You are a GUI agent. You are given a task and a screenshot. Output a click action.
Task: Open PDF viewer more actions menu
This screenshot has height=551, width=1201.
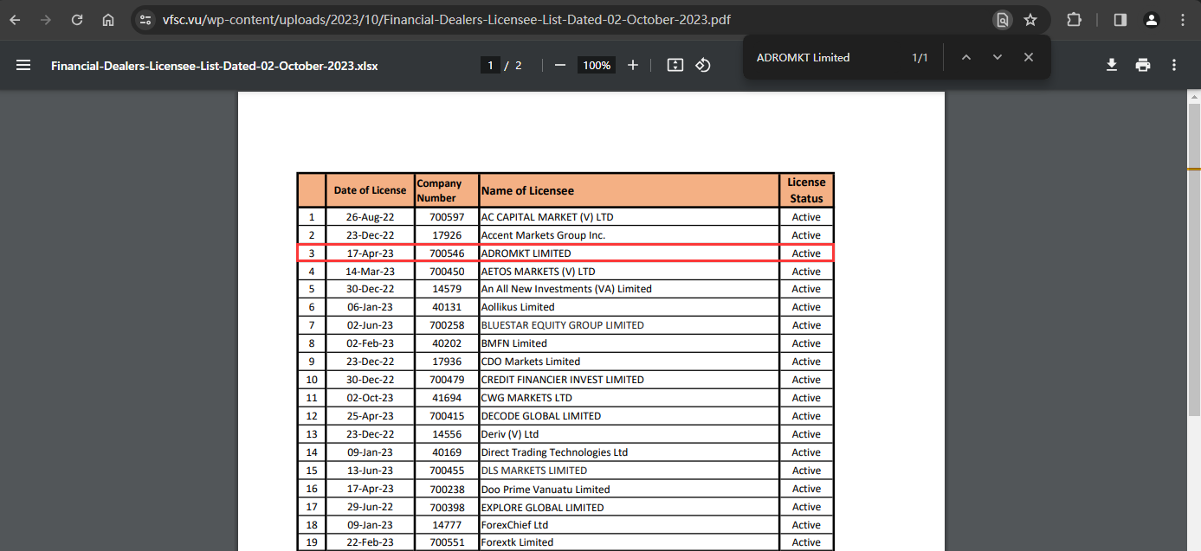click(x=1174, y=65)
